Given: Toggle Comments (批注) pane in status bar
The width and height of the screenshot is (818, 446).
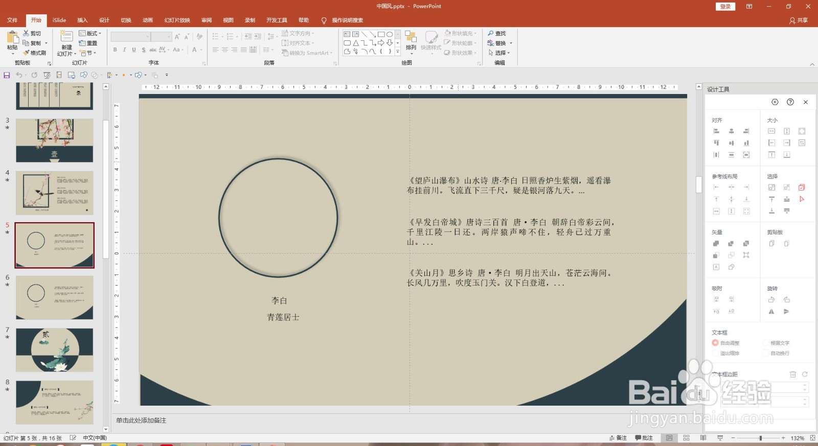Looking at the screenshot, I should (644, 438).
